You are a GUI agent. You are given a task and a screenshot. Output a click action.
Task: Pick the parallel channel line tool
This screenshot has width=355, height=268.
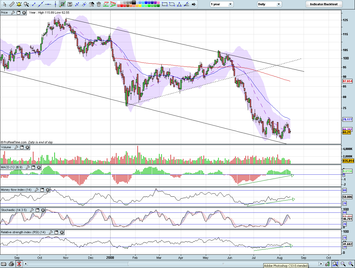[x=84, y=4]
